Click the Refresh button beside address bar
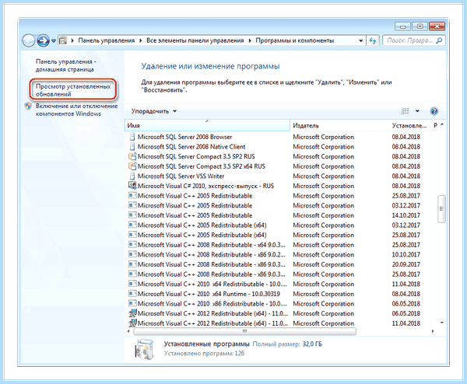 pos(373,40)
